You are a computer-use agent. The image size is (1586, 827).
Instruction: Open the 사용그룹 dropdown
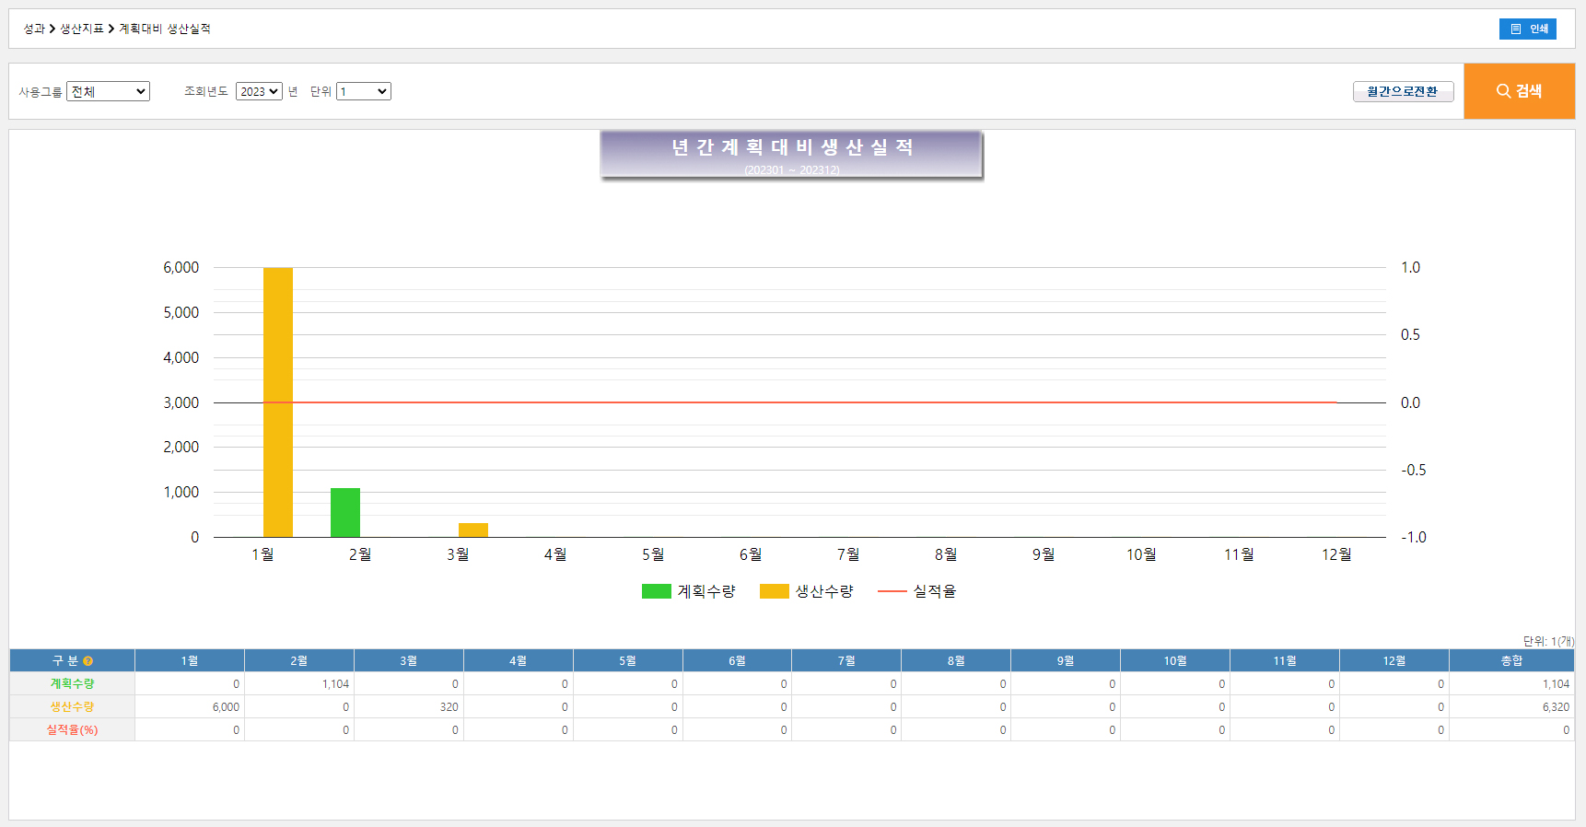[x=108, y=91]
